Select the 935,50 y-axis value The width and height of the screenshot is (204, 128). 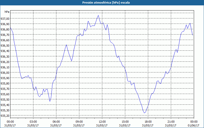[x=5, y=100]
